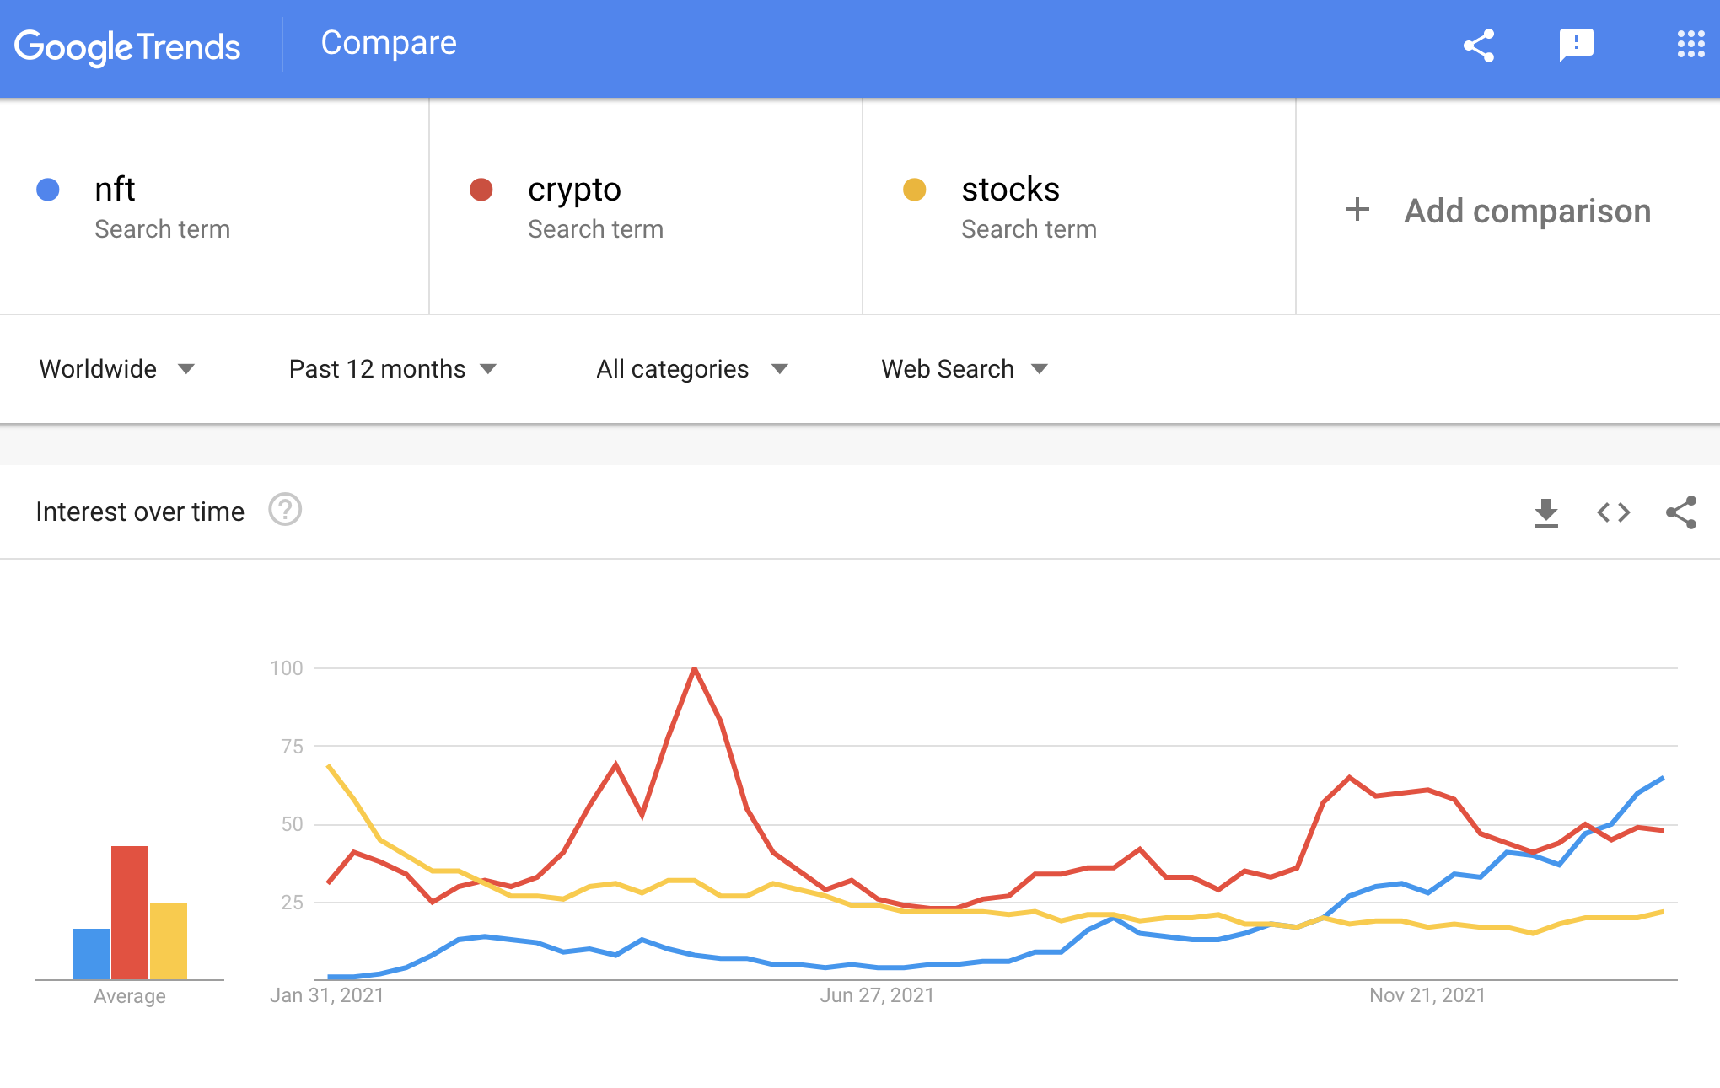The height and width of the screenshot is (1088, 1720).
Task: Click the red crypto color dot
Action: (x=481, y=190)
